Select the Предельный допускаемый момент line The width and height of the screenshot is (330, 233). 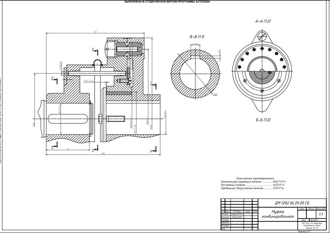click(252, 188)
